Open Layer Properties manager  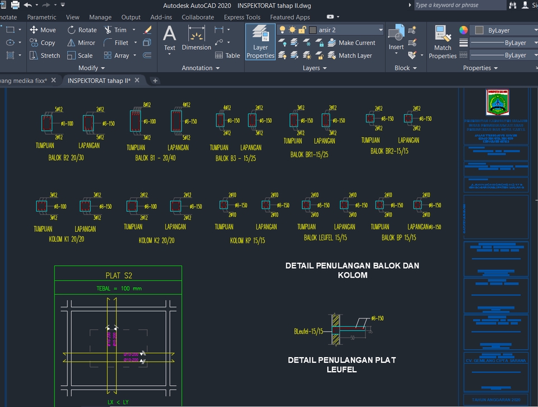point(260,41)
